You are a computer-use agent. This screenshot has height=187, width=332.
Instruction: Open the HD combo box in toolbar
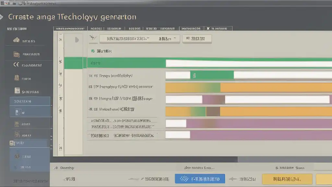[x=197, y=39]
